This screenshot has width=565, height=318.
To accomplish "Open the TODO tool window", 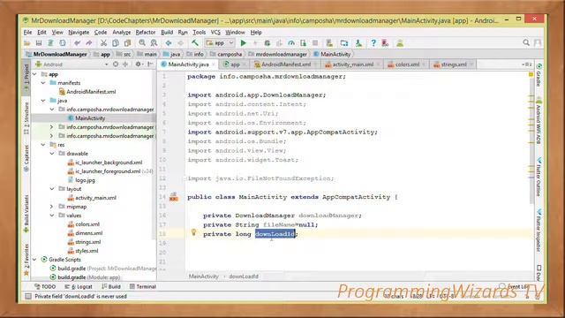I will tap(45, 286).
